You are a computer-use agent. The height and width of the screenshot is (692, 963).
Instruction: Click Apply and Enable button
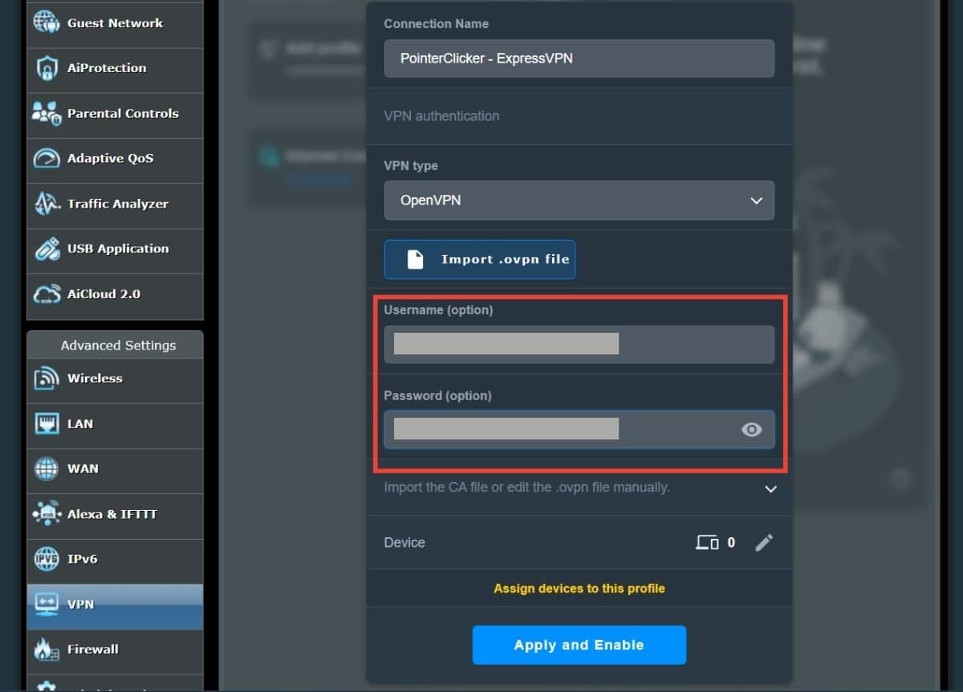pyautogui.click(x=579, y=645)
